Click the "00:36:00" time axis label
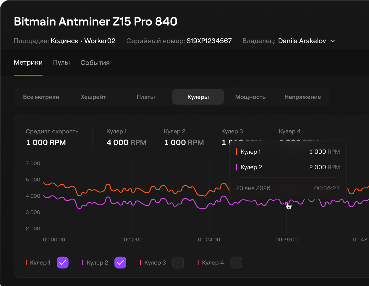The width and height of the screenshot is (369, 286). (x=287, y=240)
